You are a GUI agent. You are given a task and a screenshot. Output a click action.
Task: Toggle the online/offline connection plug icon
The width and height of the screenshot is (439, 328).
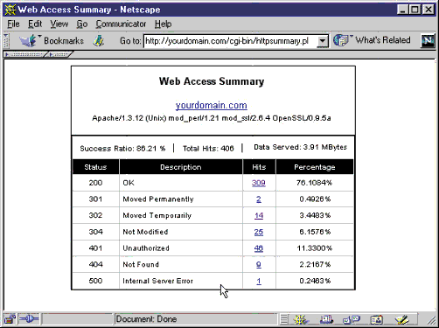29,319
